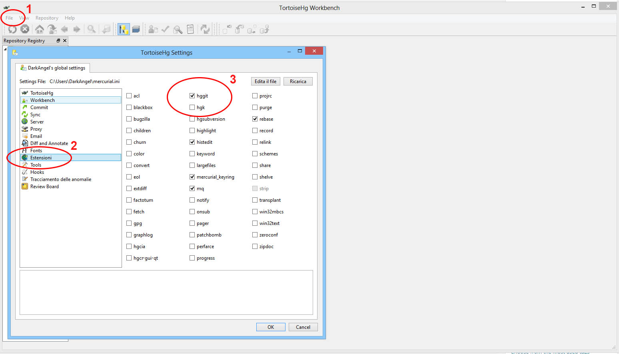Select Fonts settings category
Image resolution: width=619 pixels, height=354 pixels.
tap(71, 151)
